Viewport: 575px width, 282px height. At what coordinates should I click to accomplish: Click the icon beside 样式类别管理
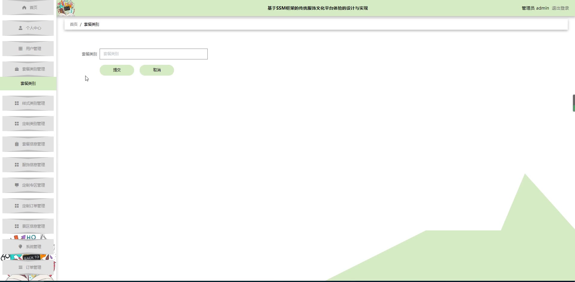coord(17,103)
